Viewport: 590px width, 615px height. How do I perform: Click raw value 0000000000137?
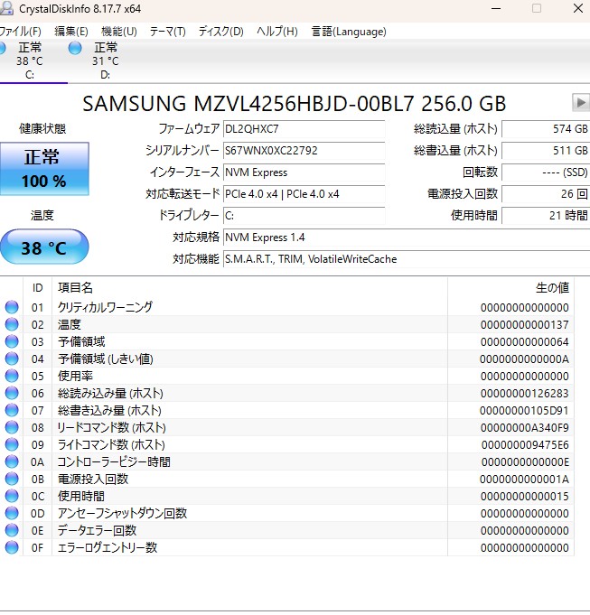(525, 325)
